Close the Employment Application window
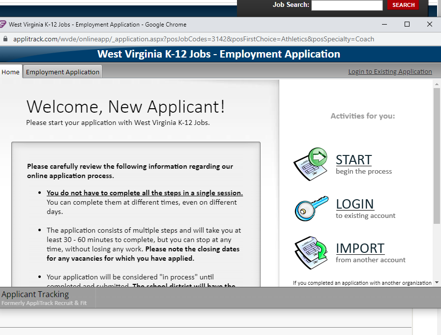Screen dimensions: 441x335 point(430,24)
